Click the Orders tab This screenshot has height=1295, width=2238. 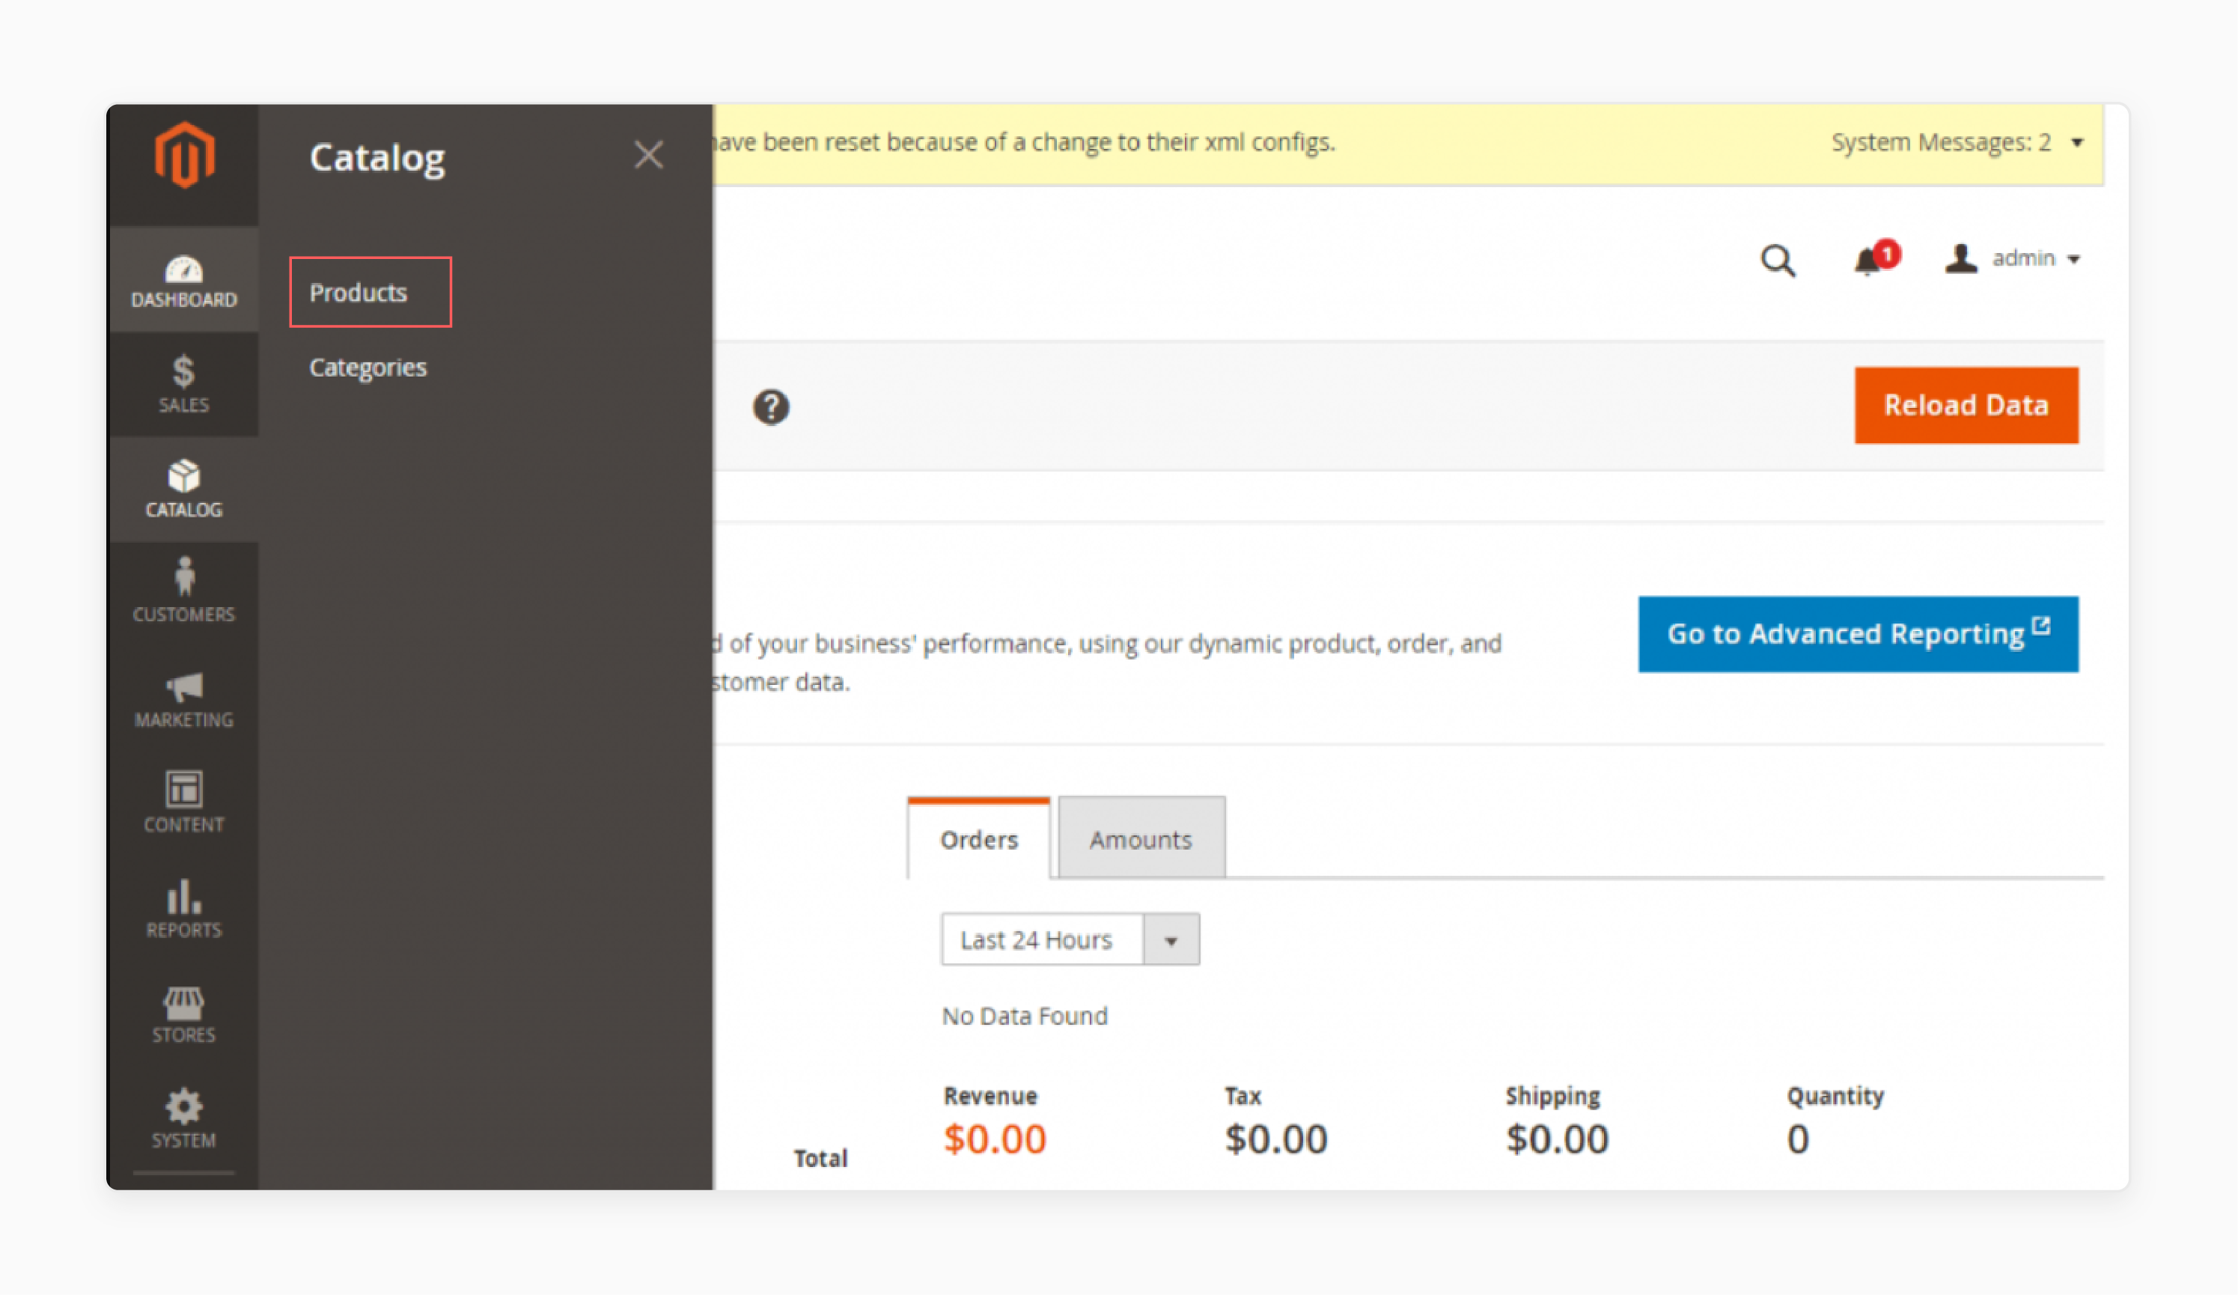[x=979, y=840]
